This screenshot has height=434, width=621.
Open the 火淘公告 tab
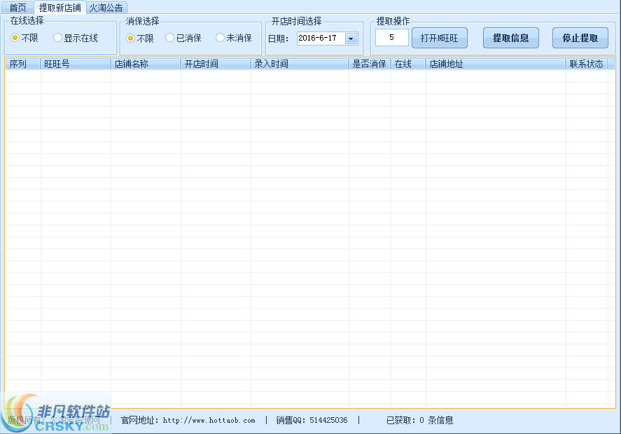point(106,8)
